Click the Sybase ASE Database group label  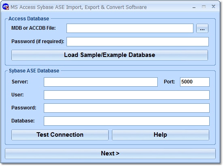34,71
